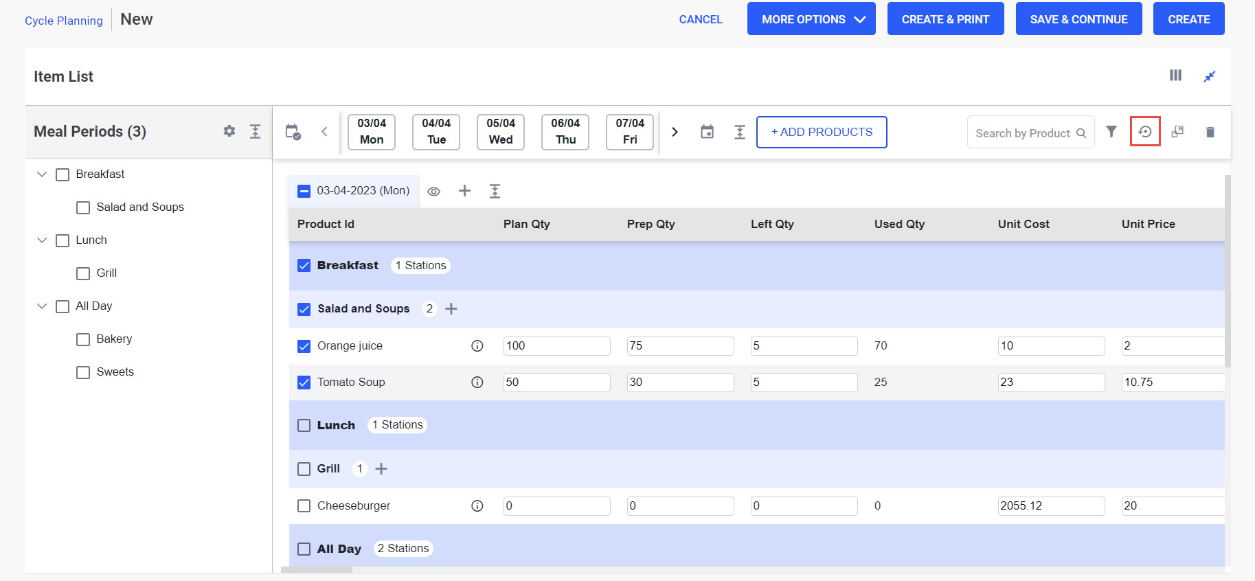
Task: Open info icon for Cheeseburger
Action: pos(477,505)
